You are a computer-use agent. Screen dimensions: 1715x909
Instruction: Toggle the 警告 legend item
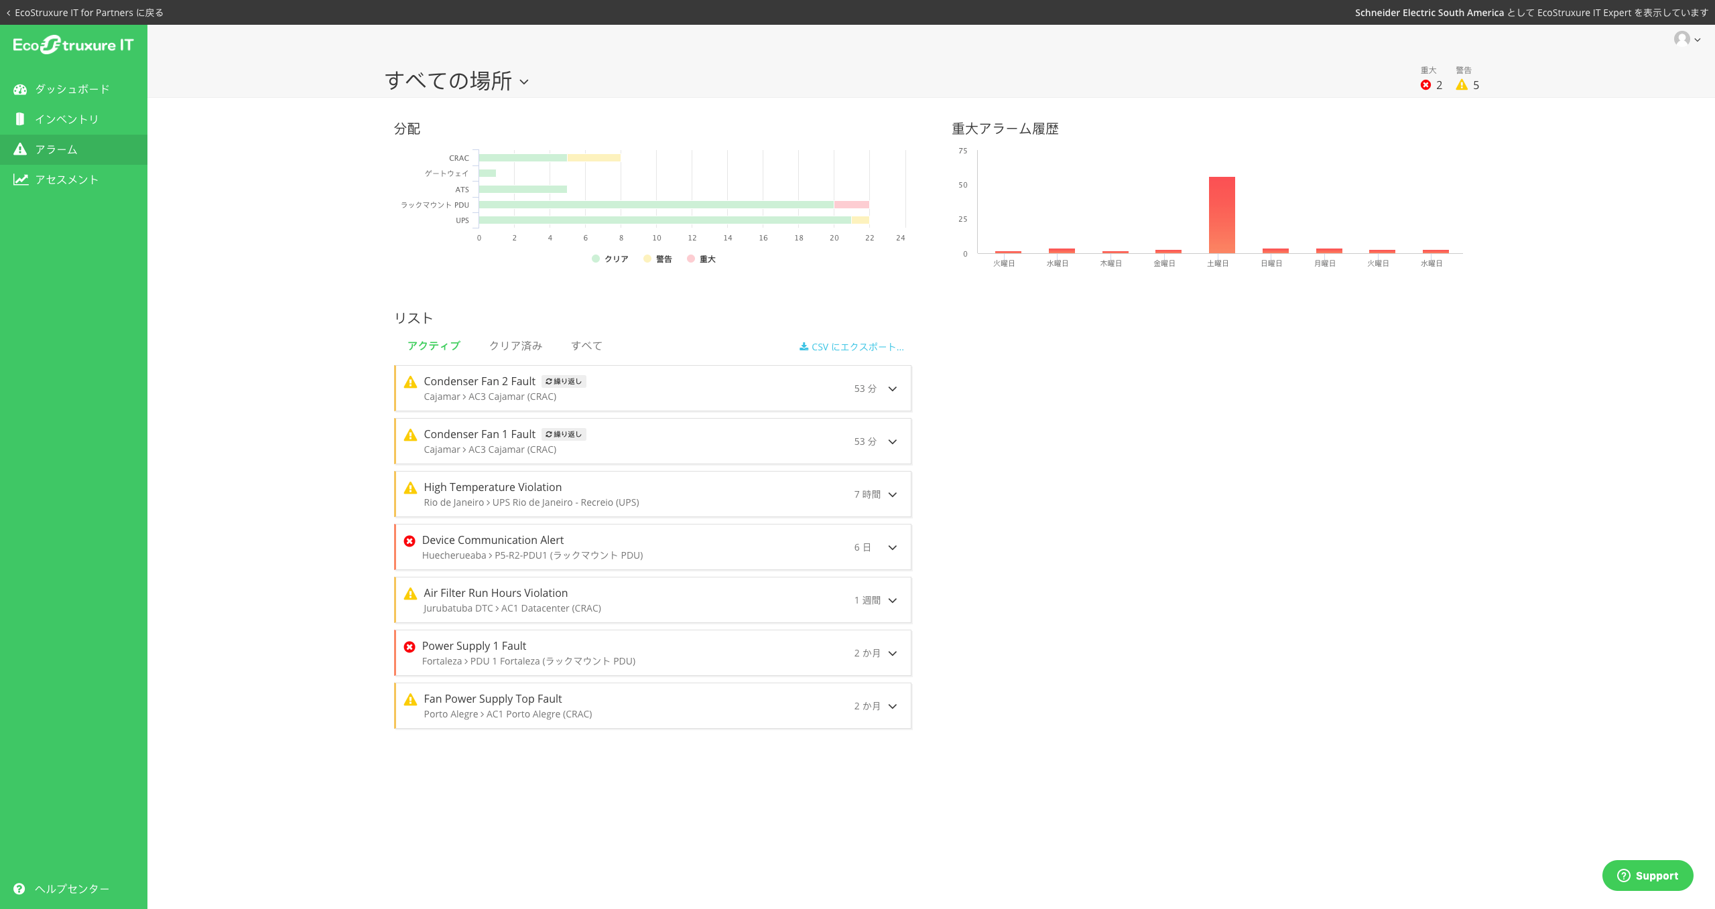point(658,259)
